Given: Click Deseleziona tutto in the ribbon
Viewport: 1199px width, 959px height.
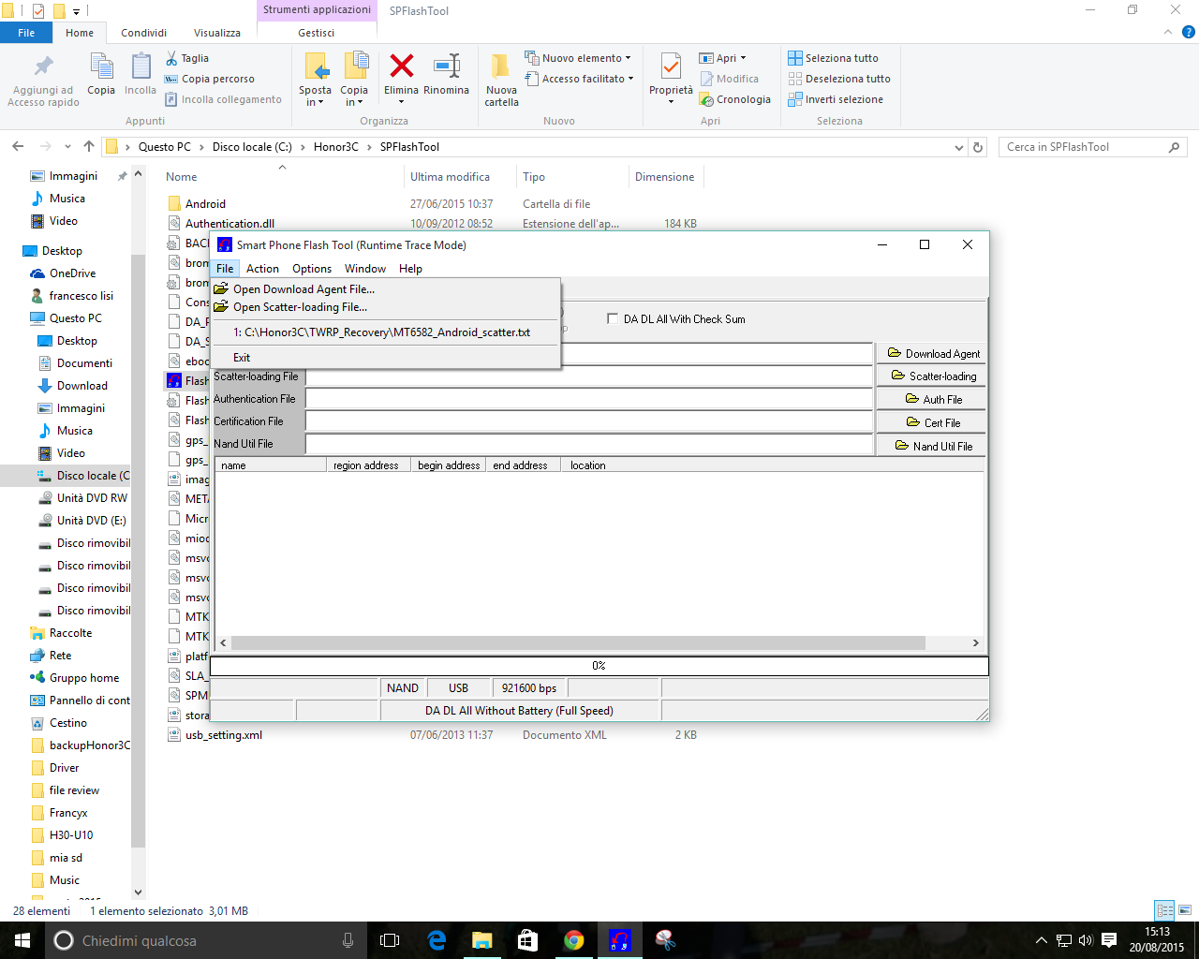Looking at the screenshot, I should click(839, 79).
